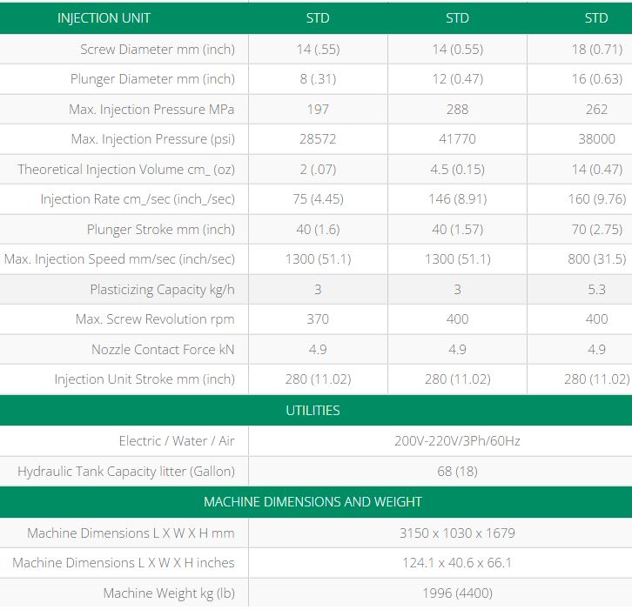Select the Plasticizing Capacity kg/h row label
The width and height of the screenshot is (632, 610).
[x=162, y=290]
